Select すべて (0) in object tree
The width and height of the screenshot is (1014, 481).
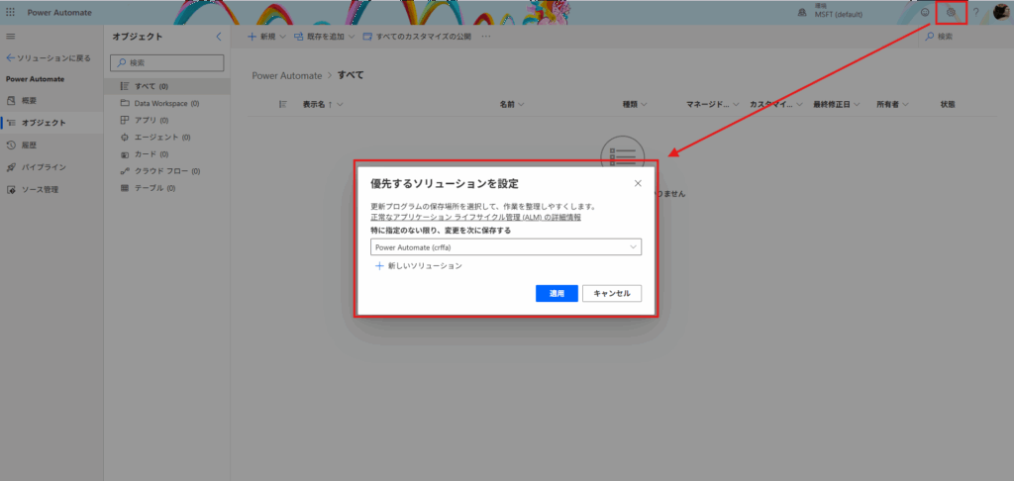pyautogui.click(x=166, y=86)
